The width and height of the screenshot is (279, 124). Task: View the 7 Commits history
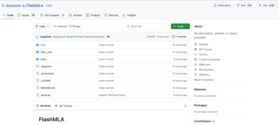point(179,37)
